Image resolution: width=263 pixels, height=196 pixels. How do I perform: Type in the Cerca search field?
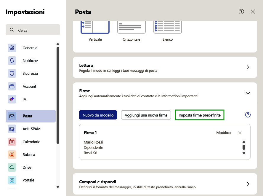click(33, 30)
